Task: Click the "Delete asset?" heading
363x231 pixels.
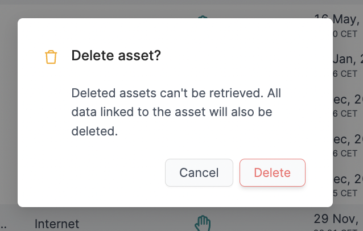Action: coord(116,56)
